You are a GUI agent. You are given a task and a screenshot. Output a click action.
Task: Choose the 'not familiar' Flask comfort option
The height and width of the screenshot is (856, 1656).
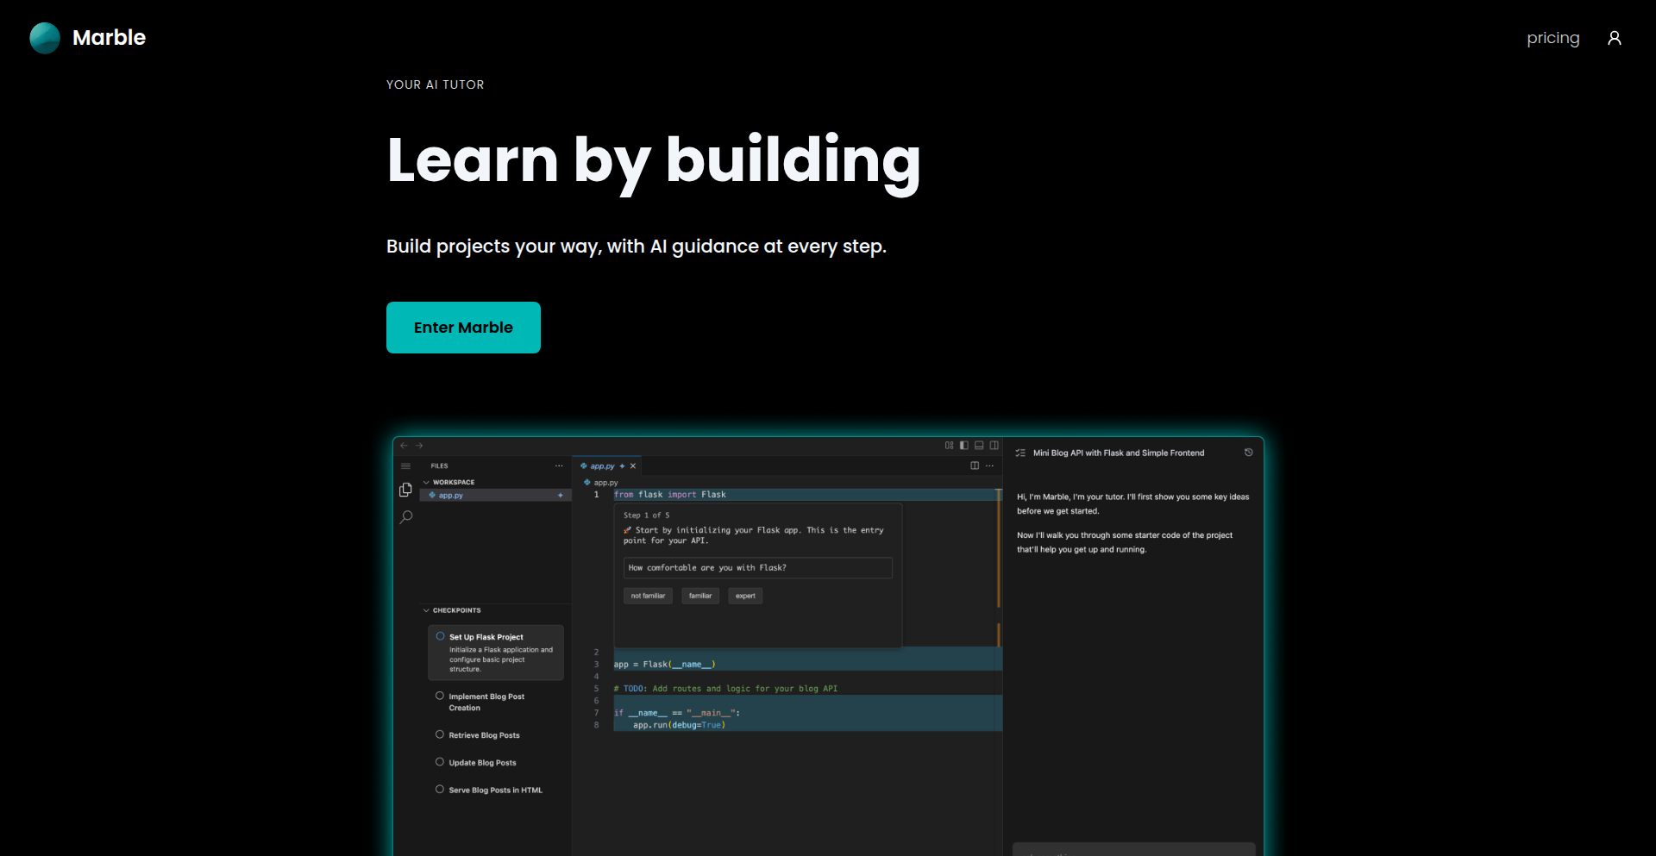(x=648, y=596)
